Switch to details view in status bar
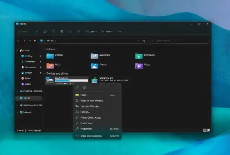 coord(205,130)
